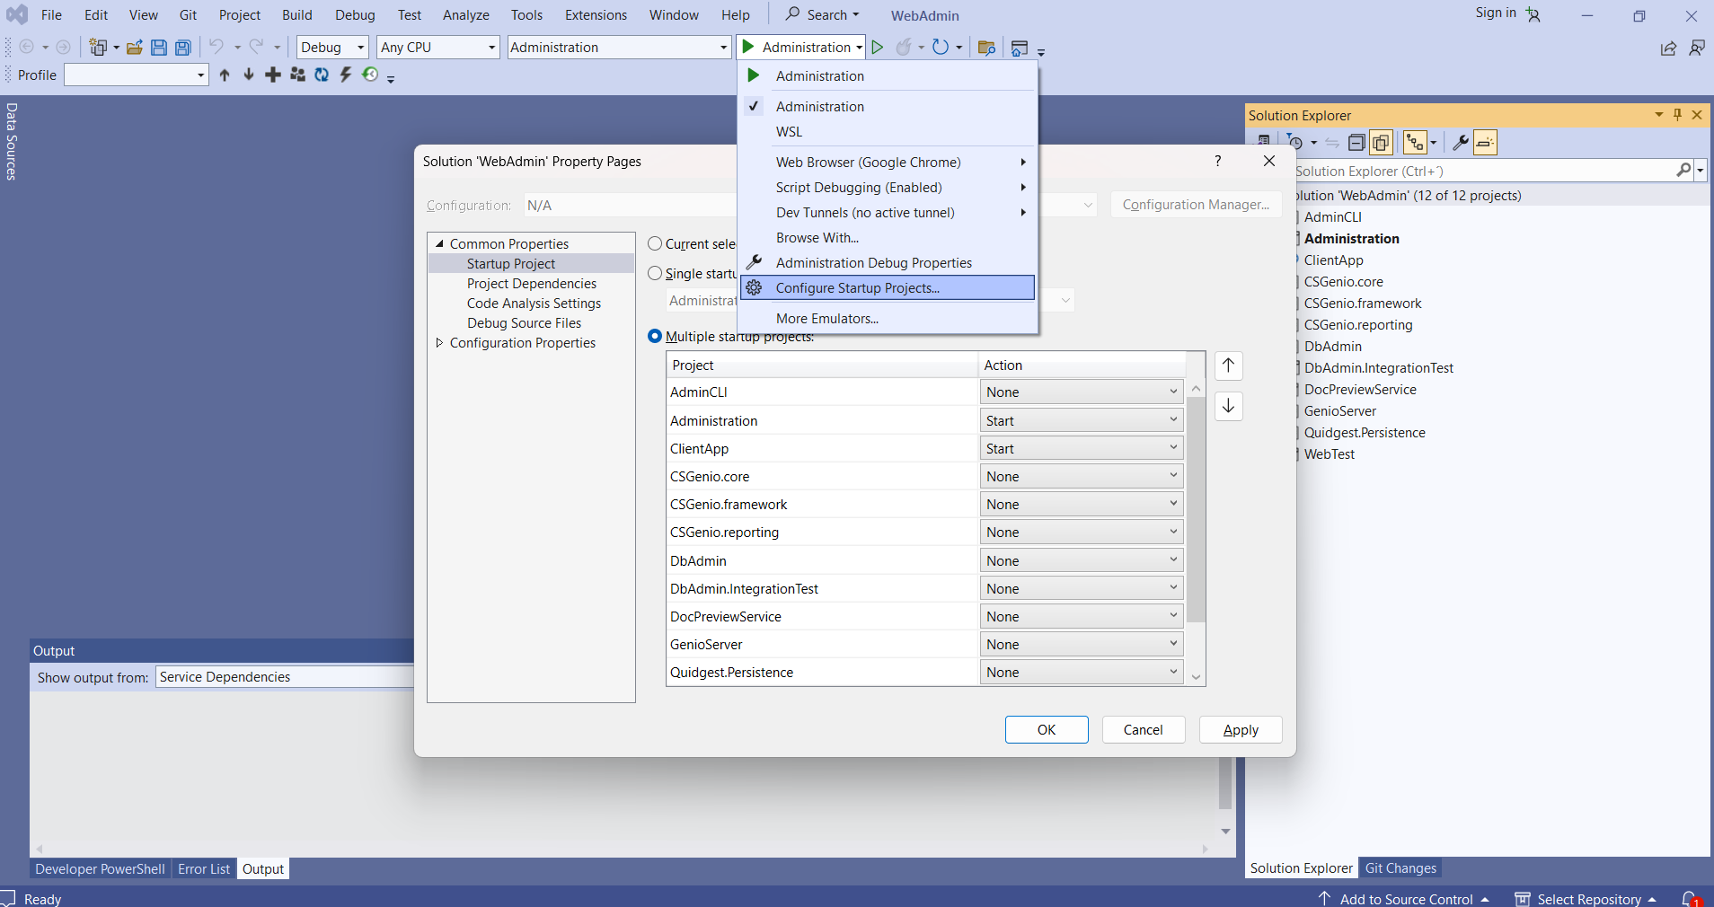Open the Action dropdown for Administration row
This screenshot has width=1714, height=907.
(x=1081, y=420)
